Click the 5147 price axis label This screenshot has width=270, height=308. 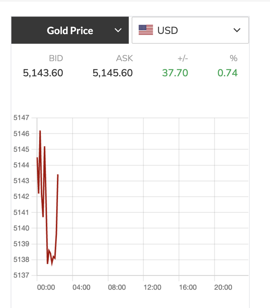coord(21,117)
